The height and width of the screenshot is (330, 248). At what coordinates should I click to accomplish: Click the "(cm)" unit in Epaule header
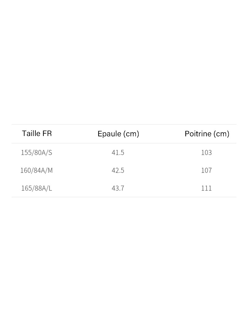[x=131, y=134]
